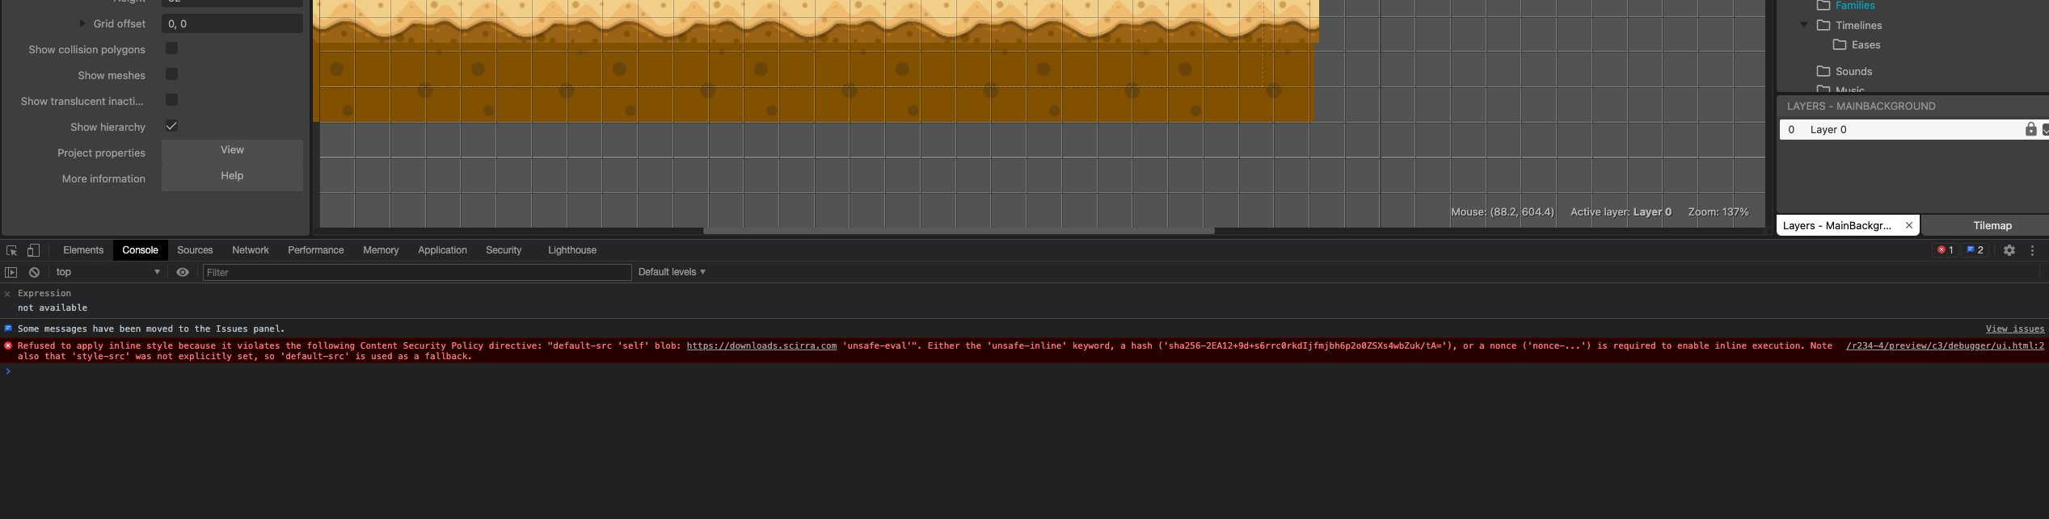Click the Families folder icon
Image resolution: width=2049 pixels, height=519 pixels.
tap(1823, 6)
